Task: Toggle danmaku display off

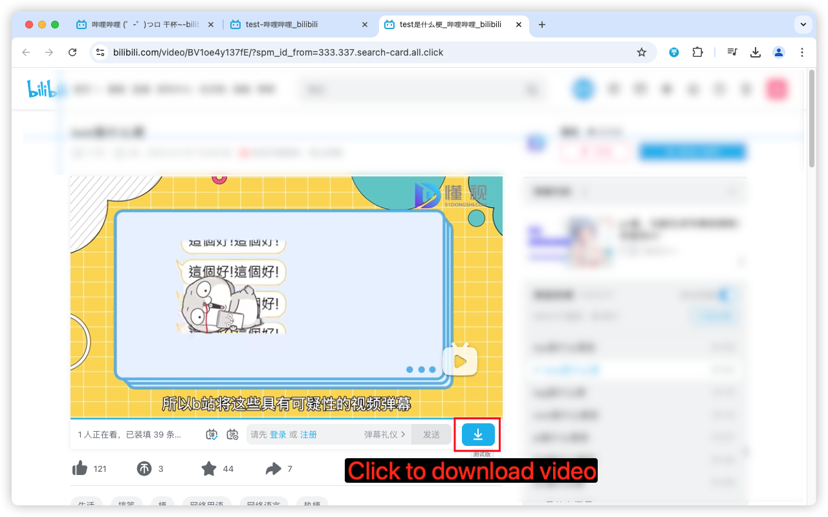Action: click(x=211, y=434)
